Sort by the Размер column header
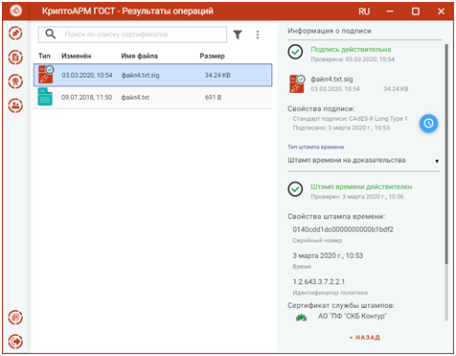 coord(213,56)
